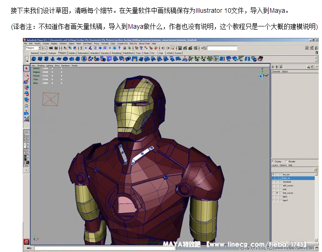The image size is (322, 252).
Task: Click the red-white last shelf icon
Action: point(261,59)
